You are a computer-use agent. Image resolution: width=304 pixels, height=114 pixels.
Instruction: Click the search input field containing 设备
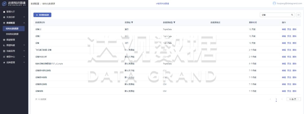pyautogui.click(x=275, y=15)
